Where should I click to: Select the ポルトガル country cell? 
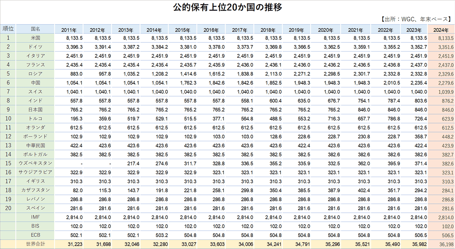[35, 154]
